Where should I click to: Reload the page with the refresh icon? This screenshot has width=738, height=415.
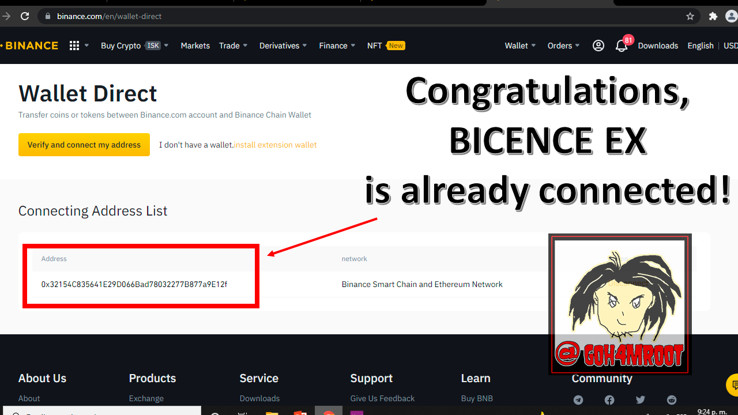pos(25,16)
